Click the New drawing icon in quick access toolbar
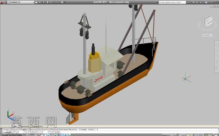Screen dimensions: 219x136 (x=36, y=2)
